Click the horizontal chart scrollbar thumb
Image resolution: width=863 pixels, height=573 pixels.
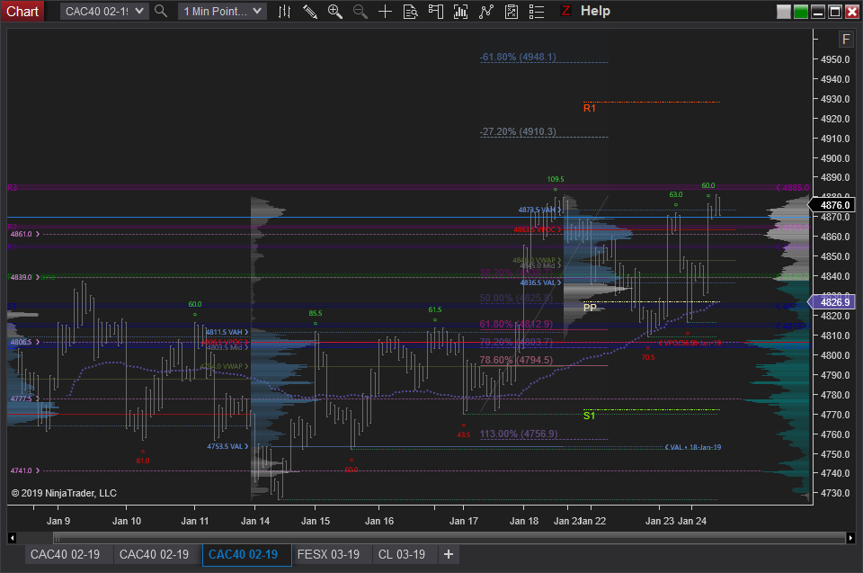click(x=449, y=538)
